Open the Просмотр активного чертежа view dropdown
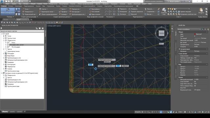210x118 pixels. (x=22, y=31)
